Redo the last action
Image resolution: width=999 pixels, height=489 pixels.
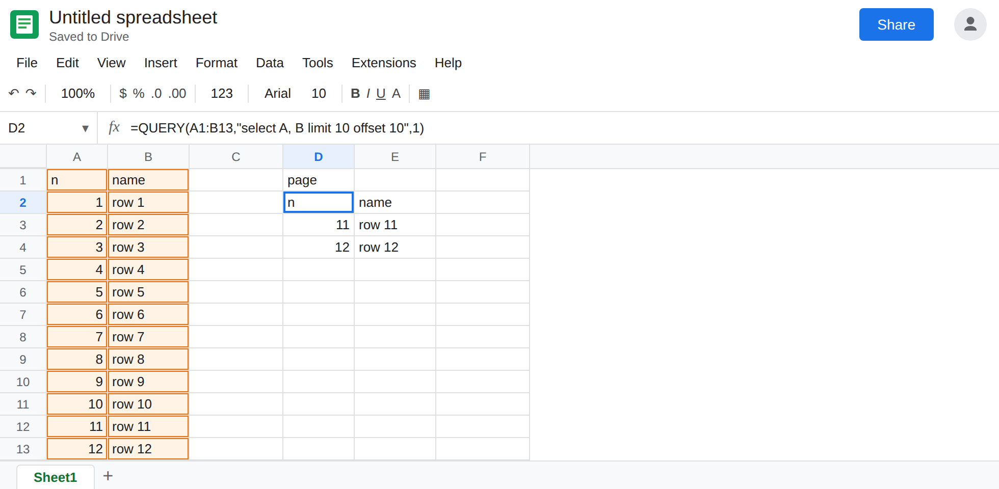(x=31, y=93)
